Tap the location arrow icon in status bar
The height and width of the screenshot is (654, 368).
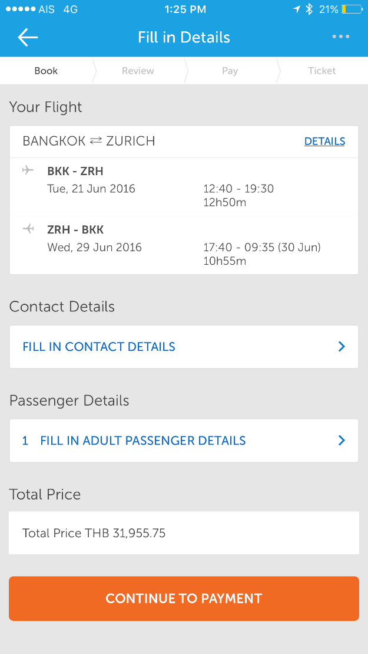296,9
